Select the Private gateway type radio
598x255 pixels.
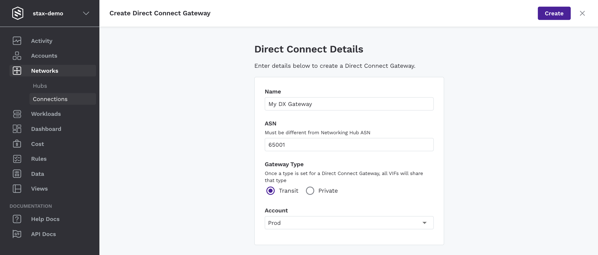pos(310,191)
